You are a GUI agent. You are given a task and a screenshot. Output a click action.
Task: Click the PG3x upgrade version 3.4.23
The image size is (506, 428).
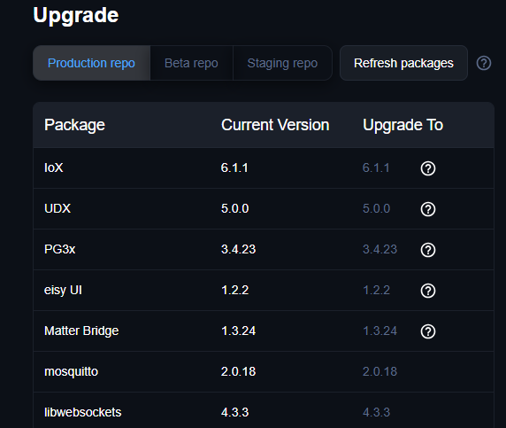(379, 250)
